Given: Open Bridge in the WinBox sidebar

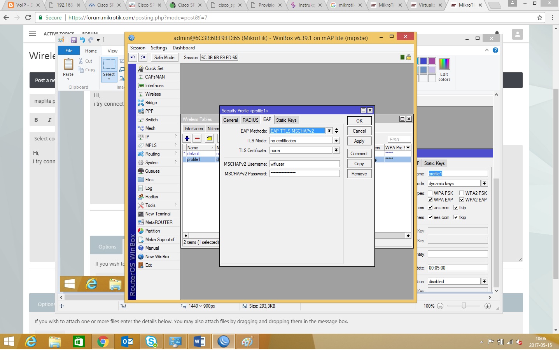Looking at the screenshot, I should [x=151, y=103].
